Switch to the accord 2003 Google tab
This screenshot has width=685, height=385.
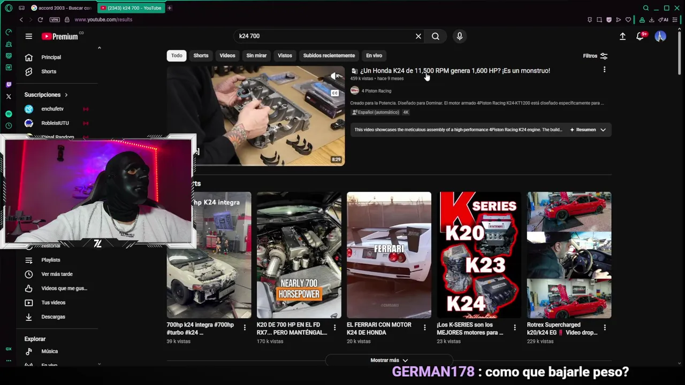pos(62,8)
